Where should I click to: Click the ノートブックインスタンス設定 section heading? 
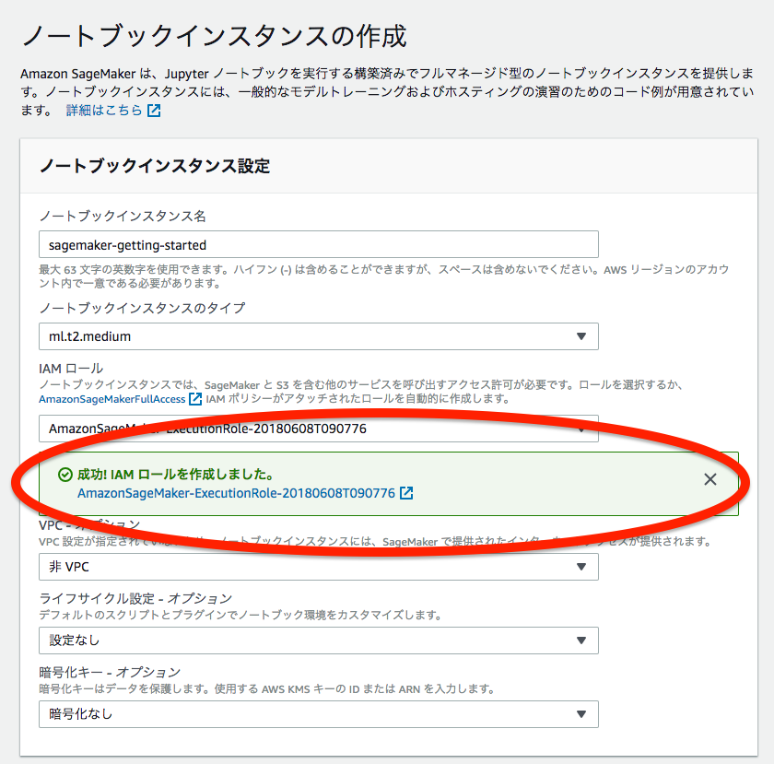coord(155,166)
